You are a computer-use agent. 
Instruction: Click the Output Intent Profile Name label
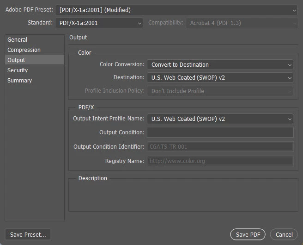coord(109,119)
